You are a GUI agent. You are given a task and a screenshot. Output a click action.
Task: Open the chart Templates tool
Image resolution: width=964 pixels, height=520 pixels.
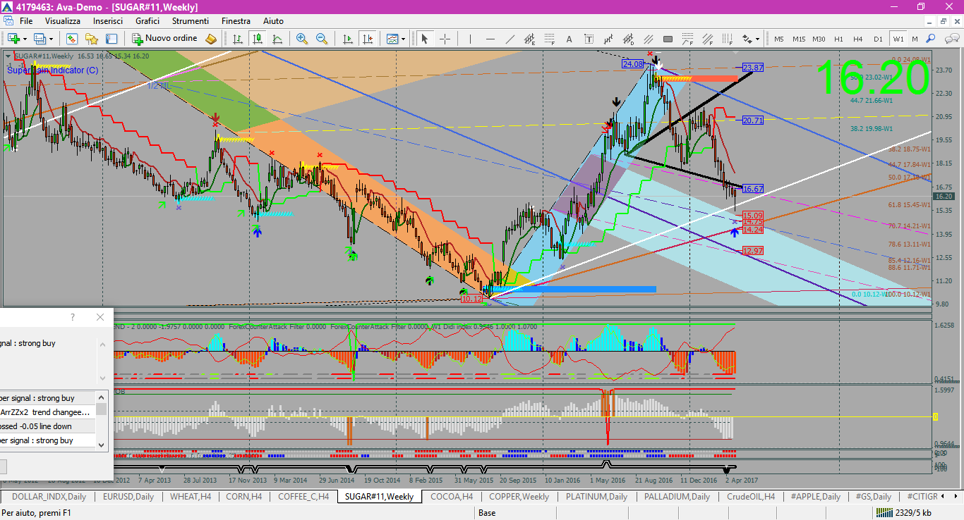click(x=392, y=39)
